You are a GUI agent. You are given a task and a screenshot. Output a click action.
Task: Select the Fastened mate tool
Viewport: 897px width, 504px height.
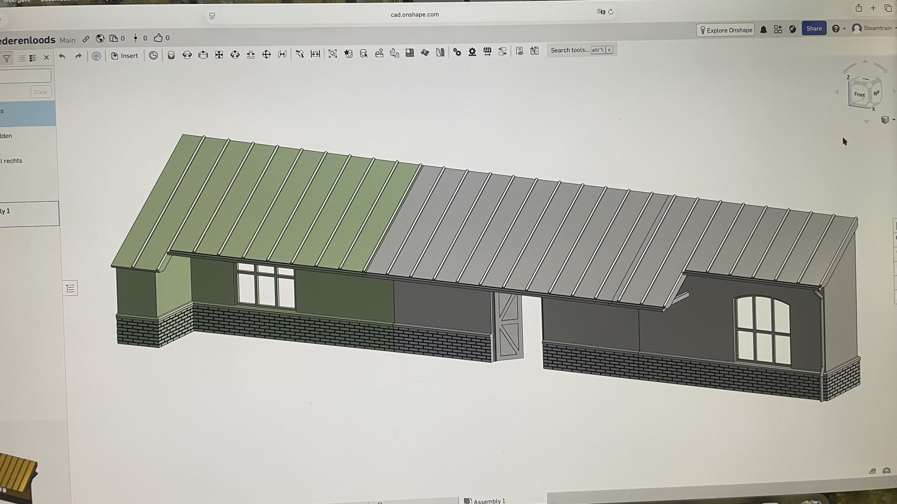tap(171, 55)
